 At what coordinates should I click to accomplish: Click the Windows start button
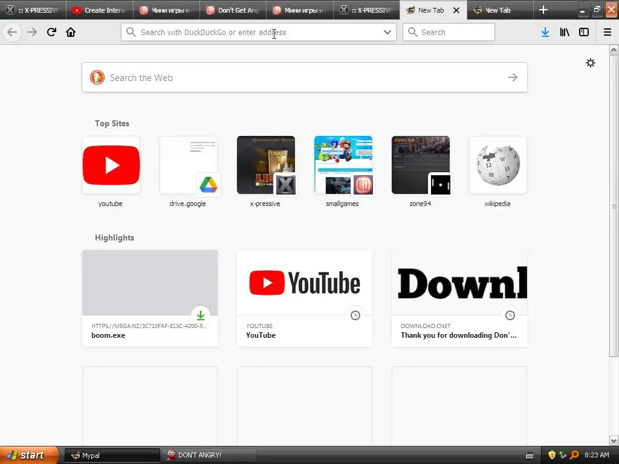(29, 455)
